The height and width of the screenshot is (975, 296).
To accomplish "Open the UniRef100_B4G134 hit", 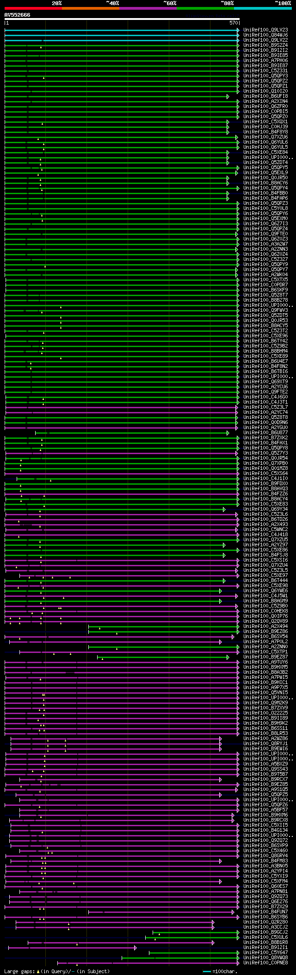I will click(x=265, y=830).
